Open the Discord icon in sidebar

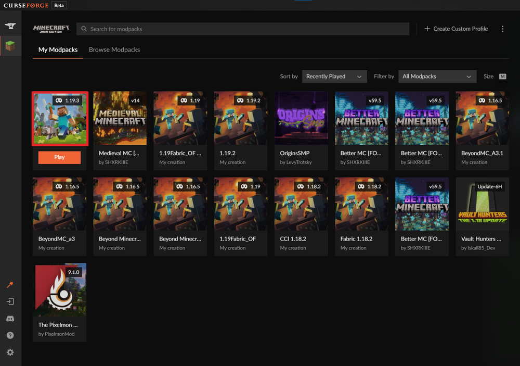[10, 319]
